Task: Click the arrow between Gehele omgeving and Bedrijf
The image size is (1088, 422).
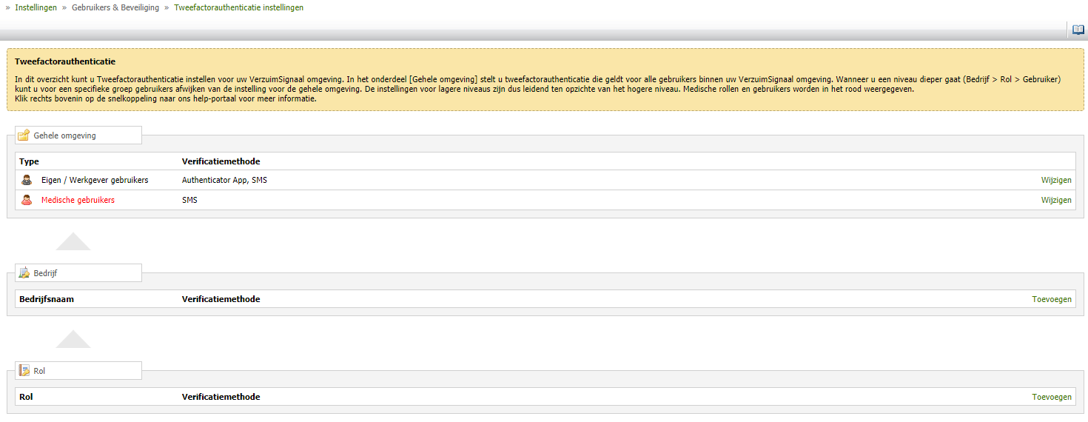Action: point(73,241)
